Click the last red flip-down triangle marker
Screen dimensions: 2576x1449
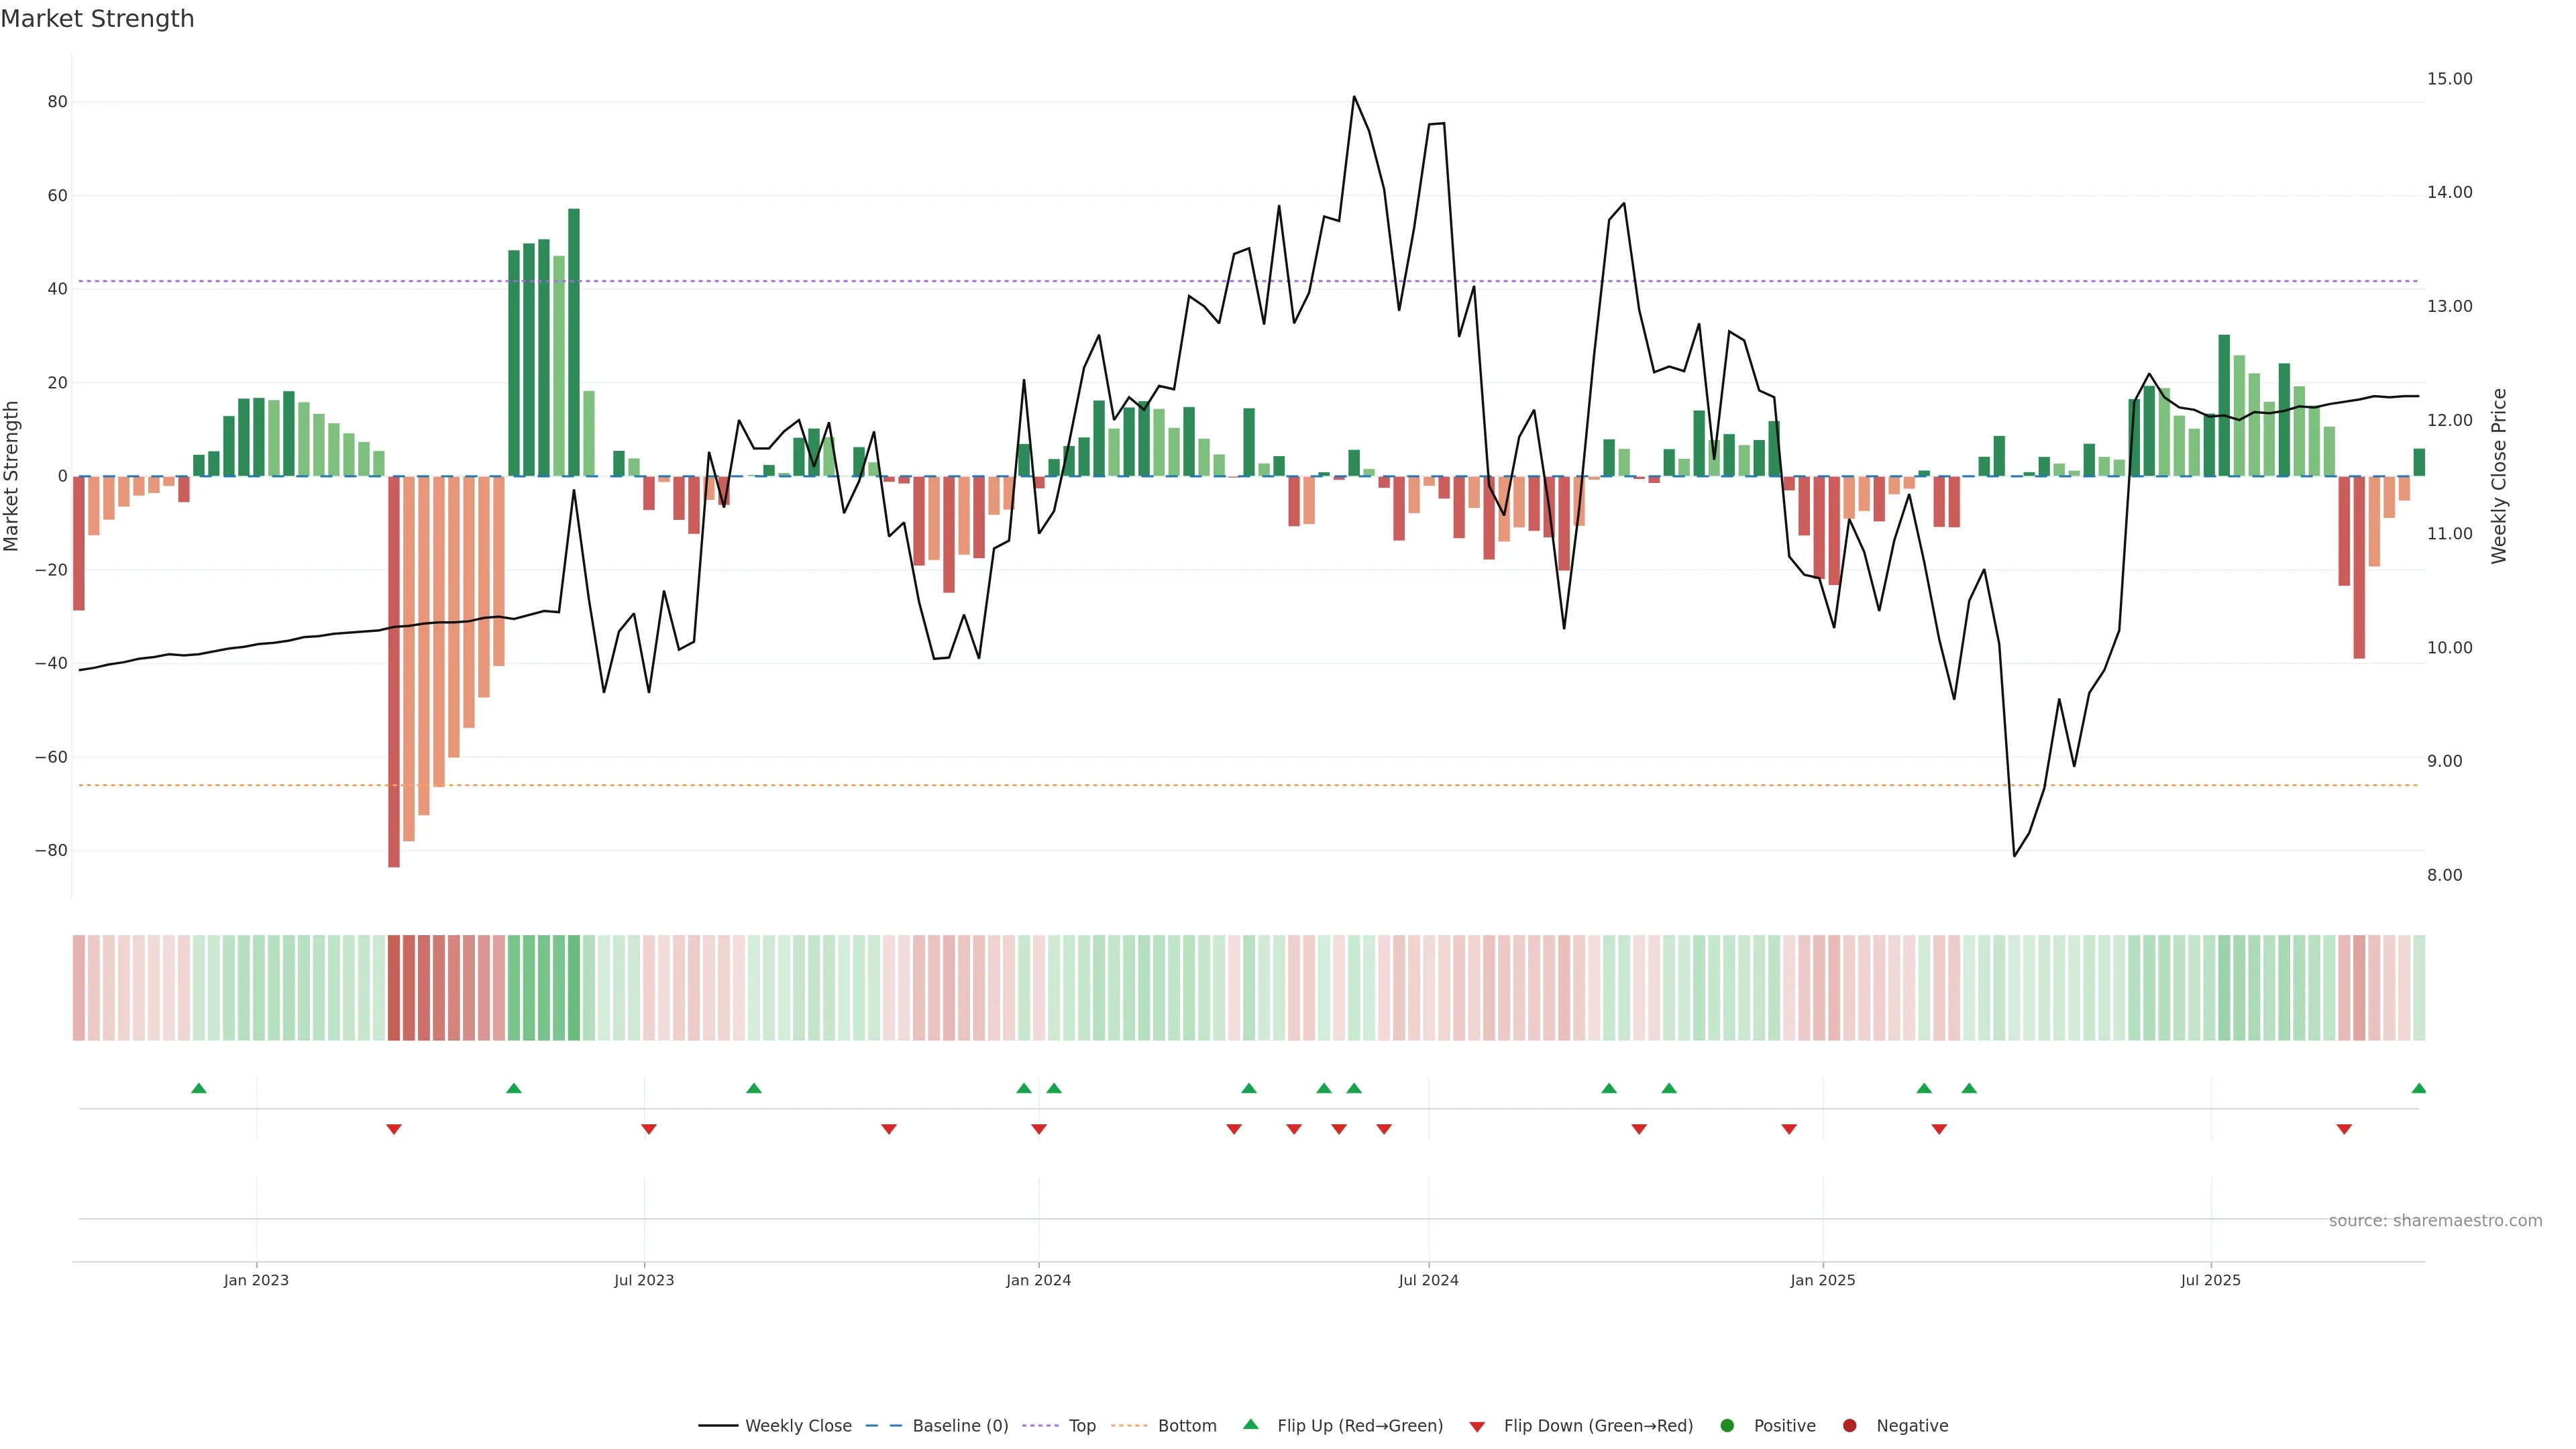pos(2344,1129)
